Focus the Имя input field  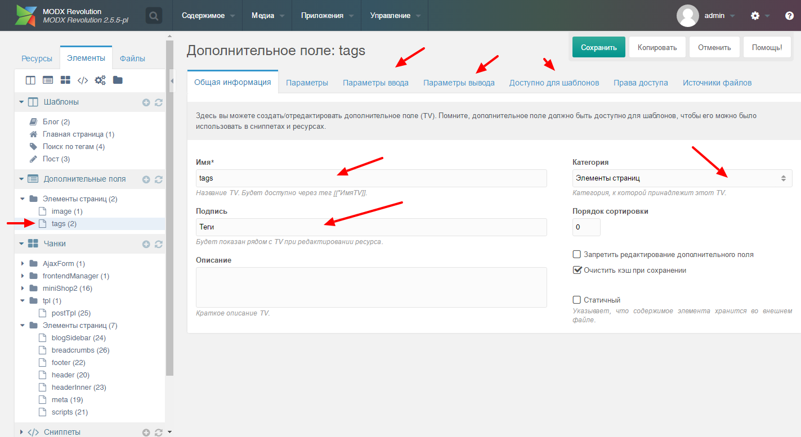pos(372,178)
